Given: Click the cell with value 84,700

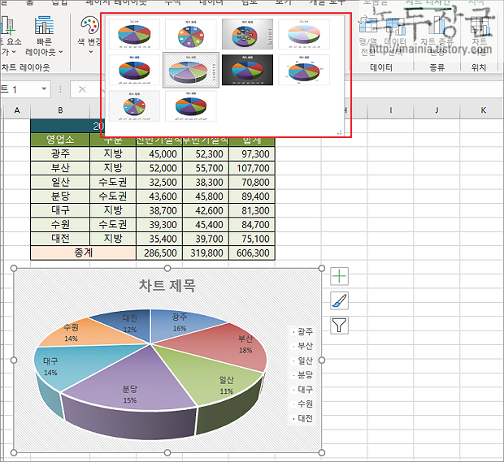Looking at the screenshot, I should [x=252, y=224].
